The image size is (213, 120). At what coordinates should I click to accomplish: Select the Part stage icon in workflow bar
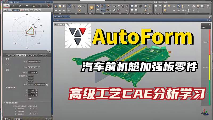tap(7, 6)
